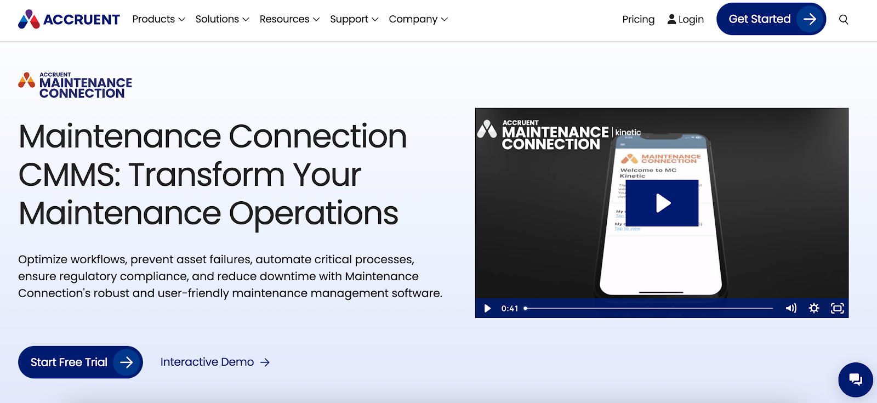Click the Start Free Trial button
Image resolution: width=877 pixels, height=403 pixels.
(x=80, y=362)
